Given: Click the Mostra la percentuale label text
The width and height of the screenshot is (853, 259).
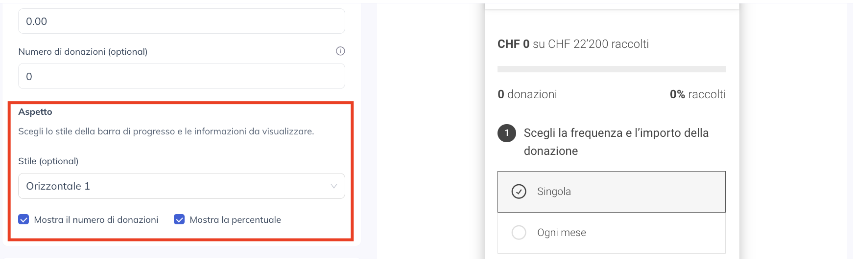Looking at the screenshot, I should click(235, 220).
